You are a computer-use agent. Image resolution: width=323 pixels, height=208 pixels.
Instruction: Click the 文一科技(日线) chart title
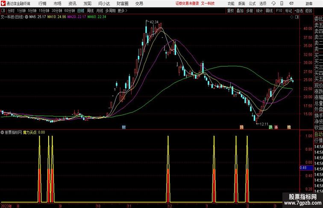(12, 17)
